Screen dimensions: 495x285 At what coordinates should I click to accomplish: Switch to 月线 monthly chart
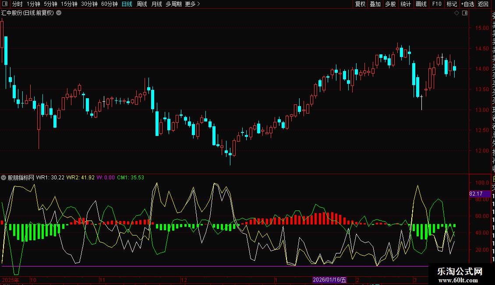pyautogui.click(x=156, y=4)
